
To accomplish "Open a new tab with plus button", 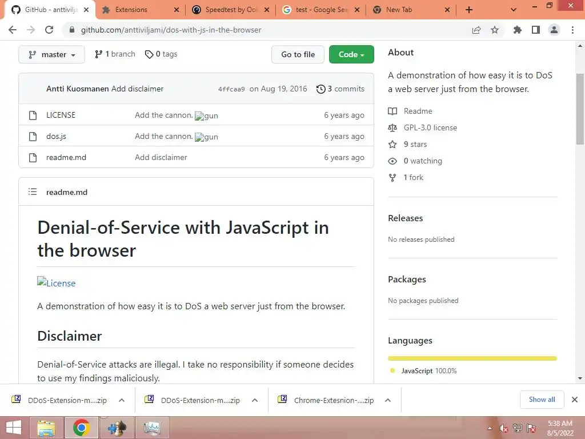I will coord(469,10).
